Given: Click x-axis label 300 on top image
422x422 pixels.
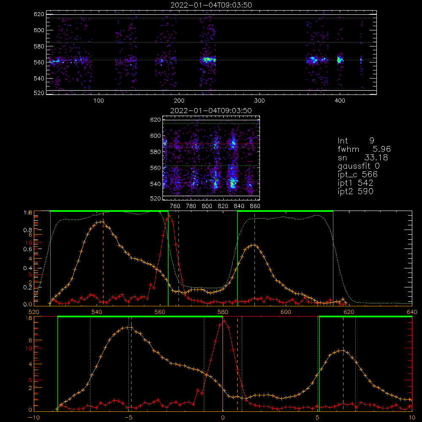Looking at the screenshot, I should click(260, 101).
